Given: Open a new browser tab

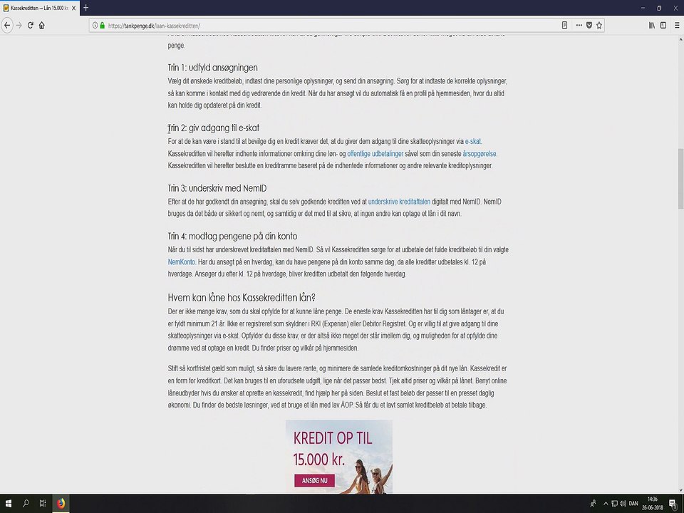Looking at the screenshot, I should coord(86,8).
